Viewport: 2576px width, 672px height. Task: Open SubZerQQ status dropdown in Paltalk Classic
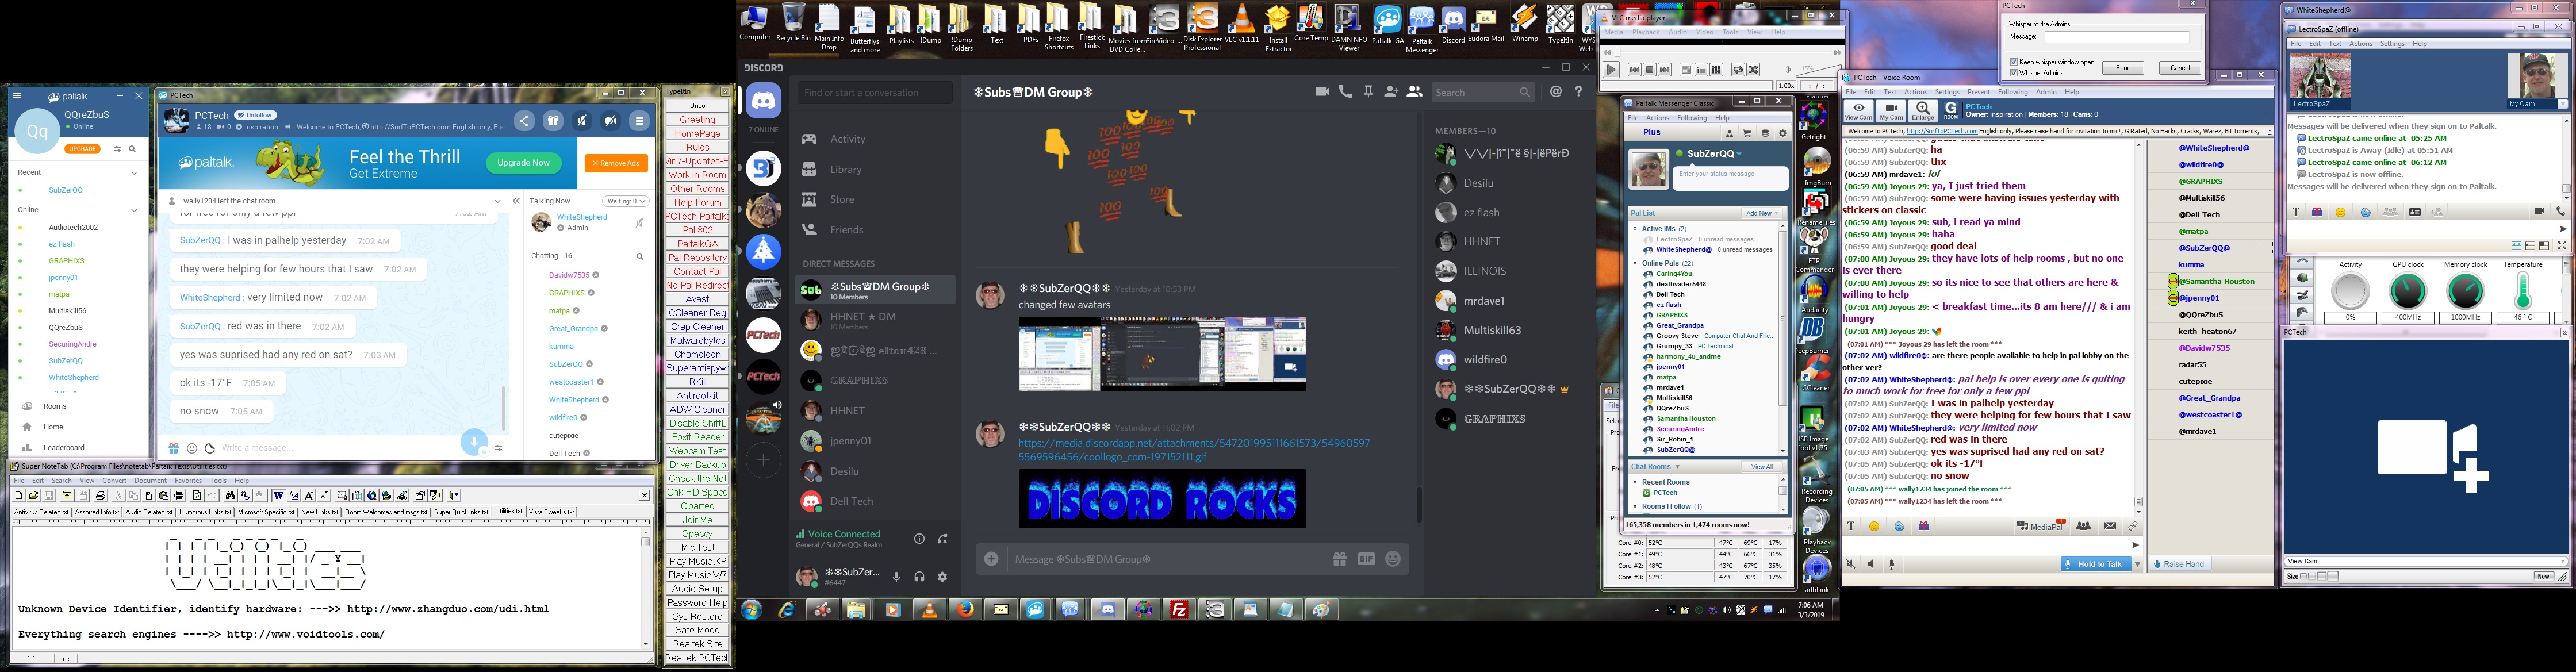tap(1739, 154)
